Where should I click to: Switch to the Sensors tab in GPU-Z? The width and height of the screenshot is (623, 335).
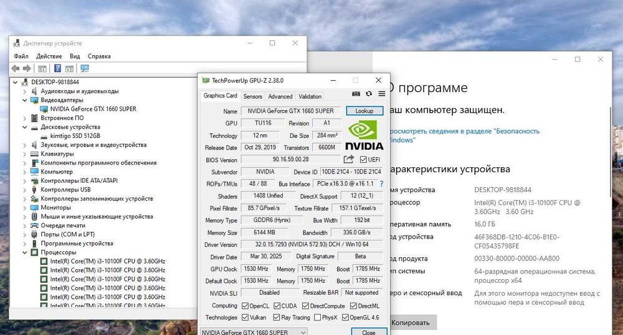pos(253,96)
